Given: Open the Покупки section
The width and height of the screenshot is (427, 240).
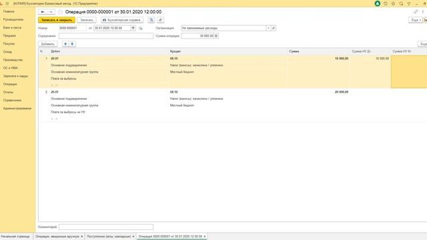Looking at the screenshot, I should (9, 43).
